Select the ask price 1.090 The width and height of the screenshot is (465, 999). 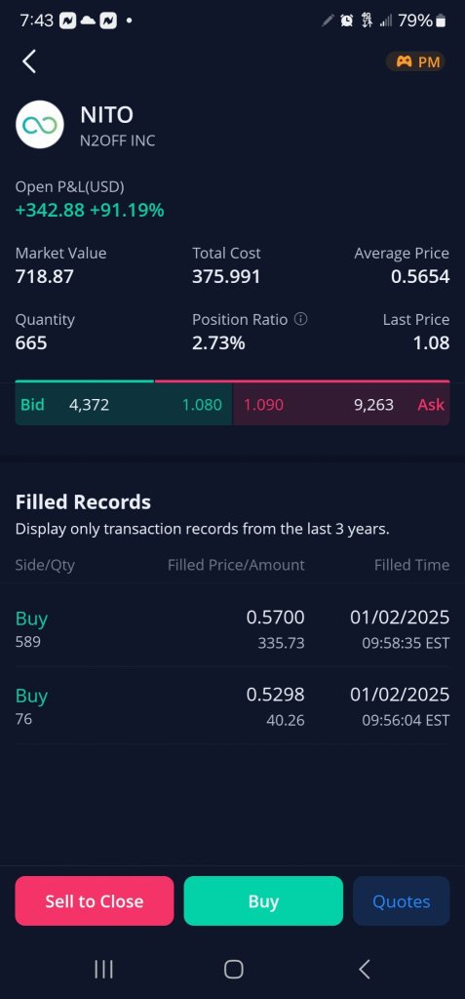pyautogui.click(x=264, y=405)
